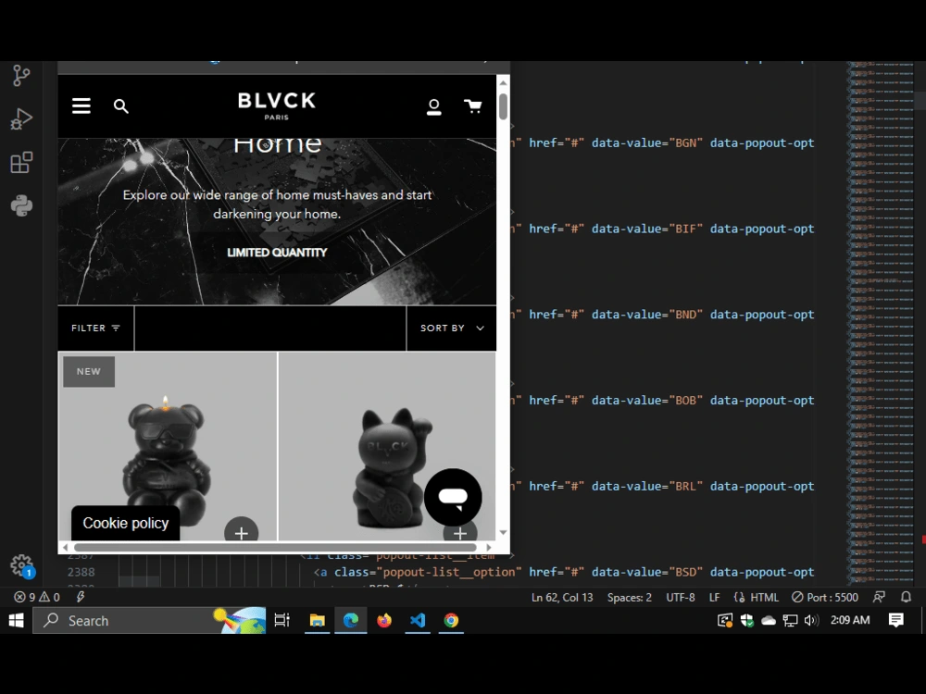Open the black bear candle product image

coord(167,460)
